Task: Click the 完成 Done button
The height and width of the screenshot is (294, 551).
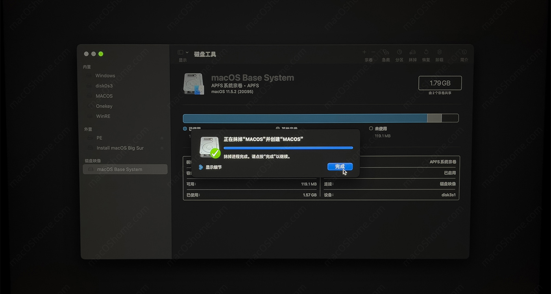Action: coord(340,166)
